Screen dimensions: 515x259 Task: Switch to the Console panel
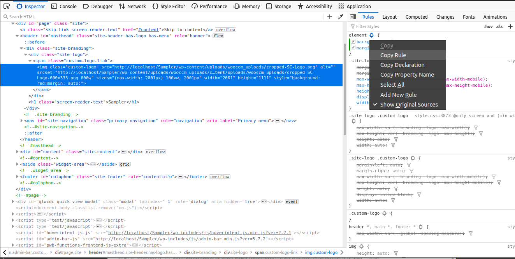tap(64, 6)
